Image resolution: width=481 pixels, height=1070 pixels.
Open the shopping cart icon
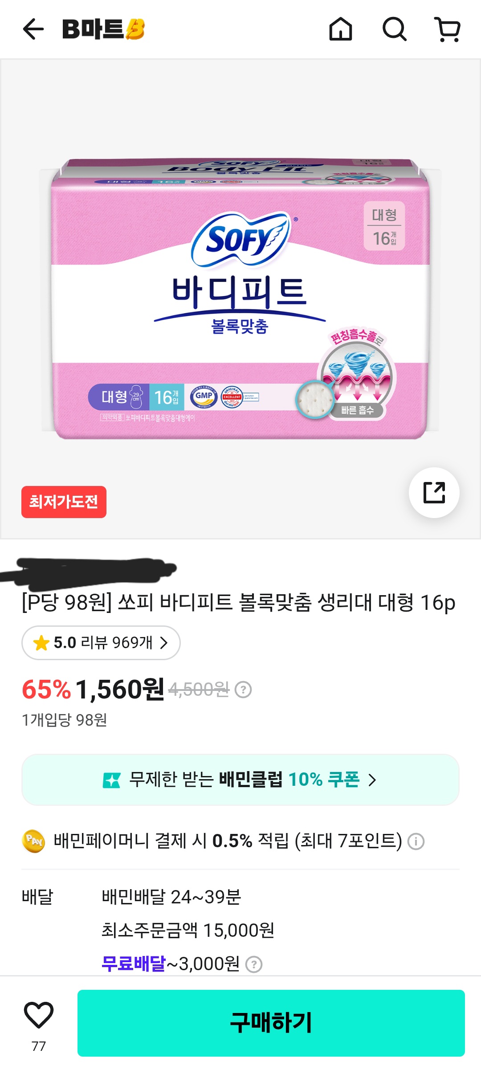pyautogui.click(x=448, y=29)
